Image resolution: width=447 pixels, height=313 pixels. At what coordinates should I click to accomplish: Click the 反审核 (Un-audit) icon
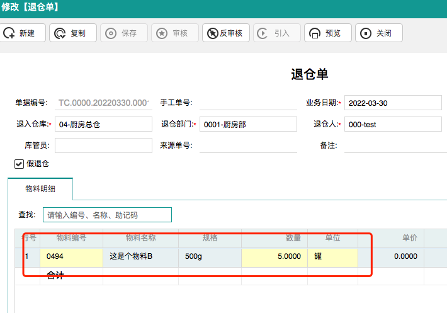(x=212, y=33)
